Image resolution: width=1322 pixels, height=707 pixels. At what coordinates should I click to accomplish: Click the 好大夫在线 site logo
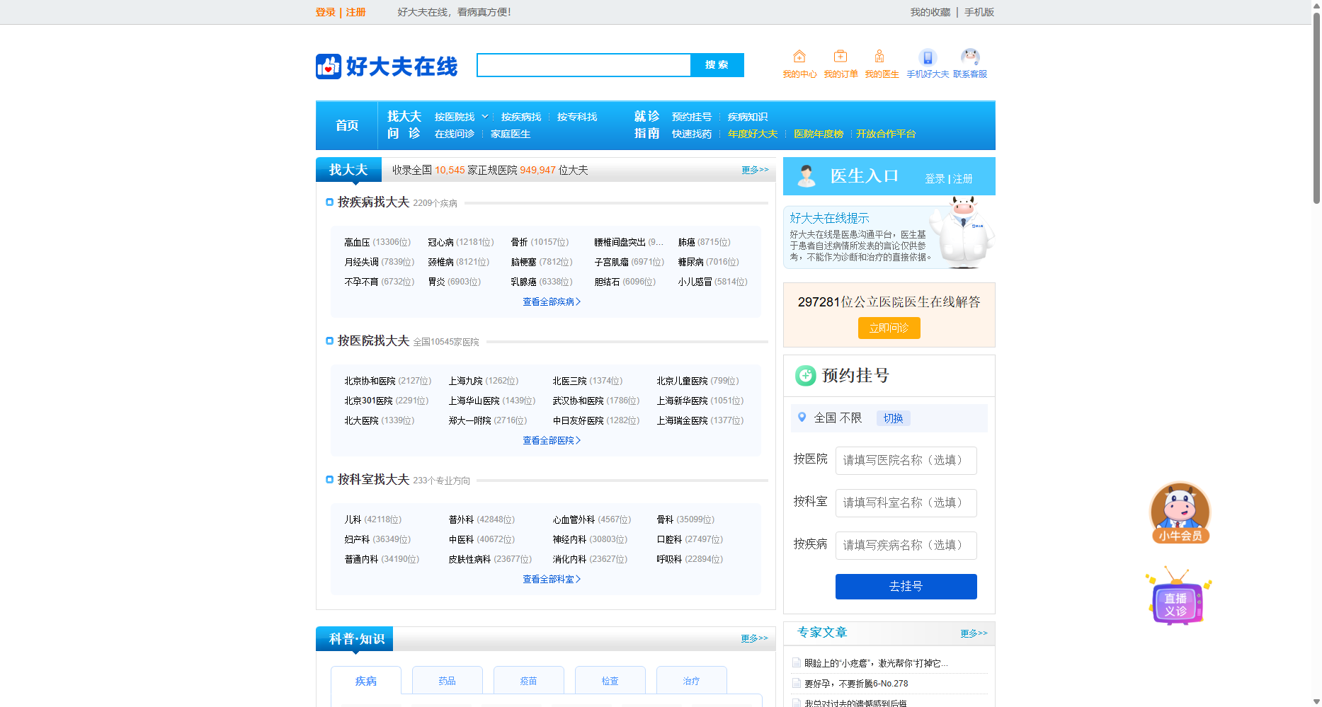[387, 67]
